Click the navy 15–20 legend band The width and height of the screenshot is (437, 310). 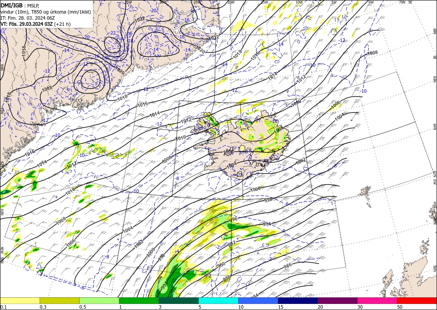pyautogui.click(x=298, y=300)
